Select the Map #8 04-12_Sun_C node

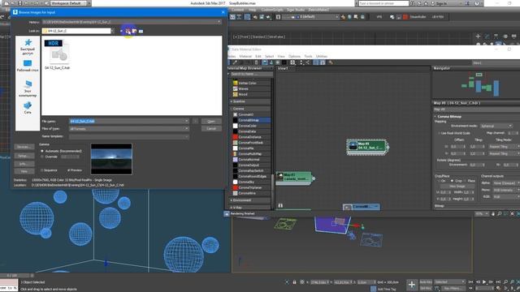(367, 146)
